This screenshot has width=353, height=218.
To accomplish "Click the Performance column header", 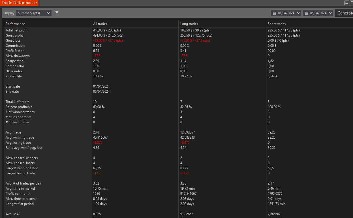I will (x=15, y=24).
